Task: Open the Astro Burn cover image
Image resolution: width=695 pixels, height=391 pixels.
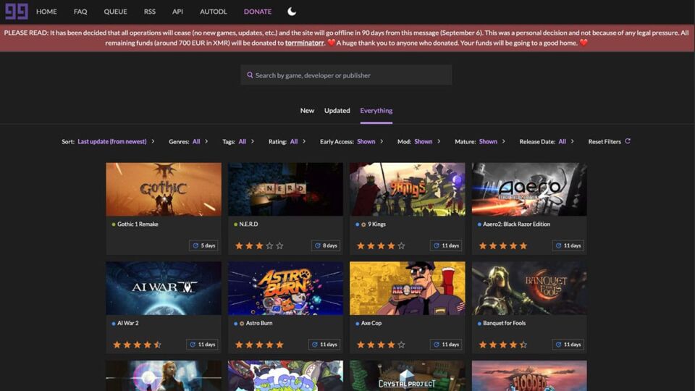Action: tap(285, 288)
